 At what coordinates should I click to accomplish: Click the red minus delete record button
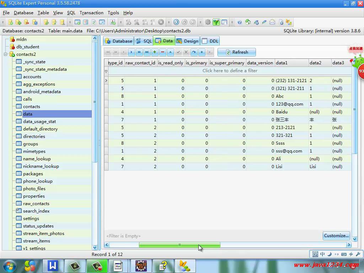pyautogui.click(x=162, y=52)
